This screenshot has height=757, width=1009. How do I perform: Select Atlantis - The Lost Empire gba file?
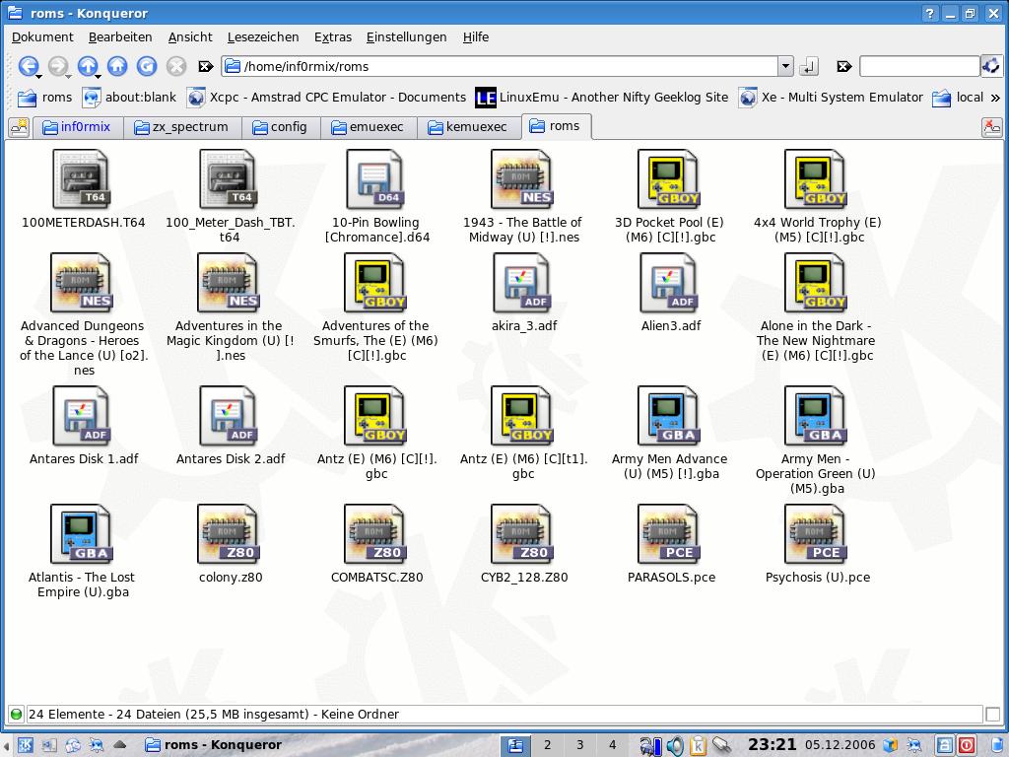pyautogui.click(x=81, y=534)
